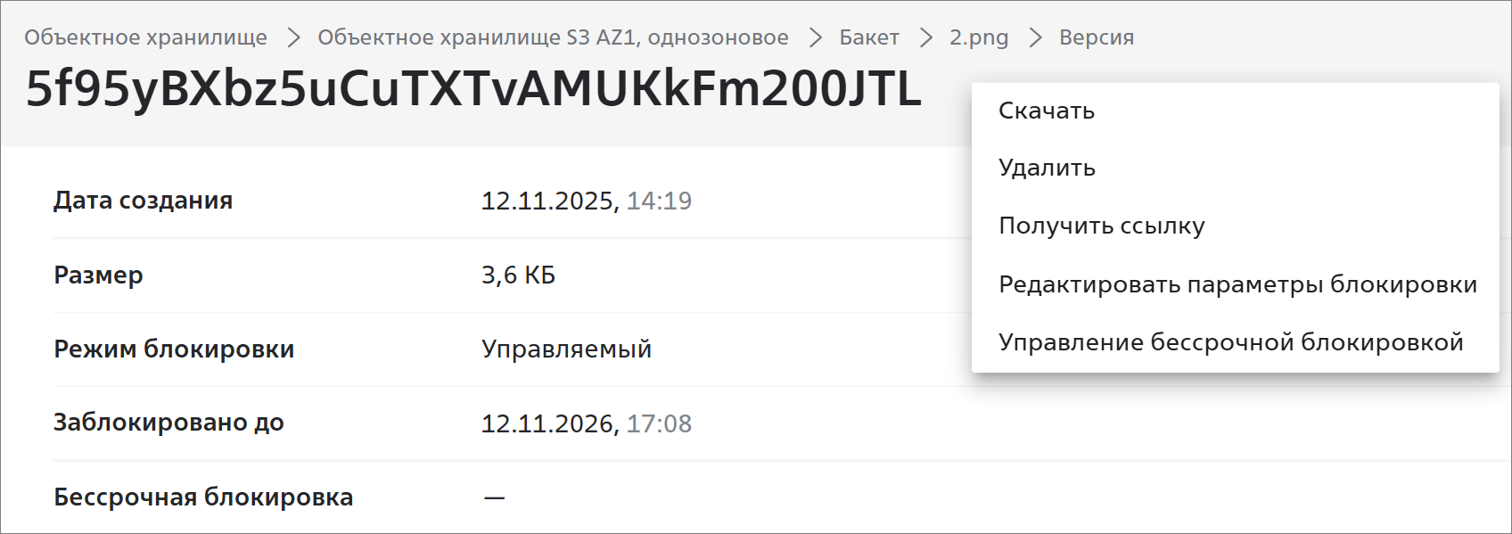Open Редактировать параметры блокировки menu item
Viewport: 1512px width, 534px height.
(1237, 284)
